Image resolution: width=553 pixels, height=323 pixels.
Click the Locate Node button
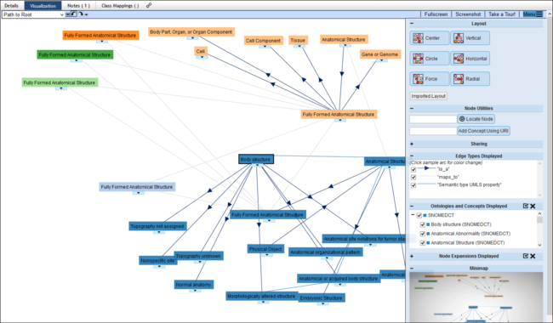pyautogui.click(x=476, y=119)
